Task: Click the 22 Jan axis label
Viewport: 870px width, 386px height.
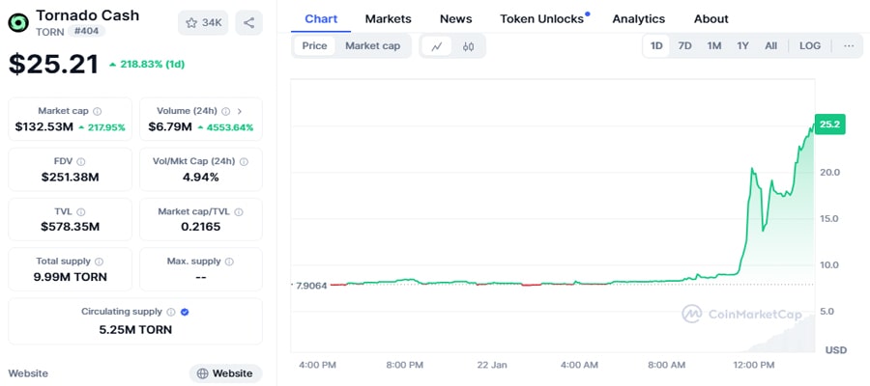Action: point(492,366)
